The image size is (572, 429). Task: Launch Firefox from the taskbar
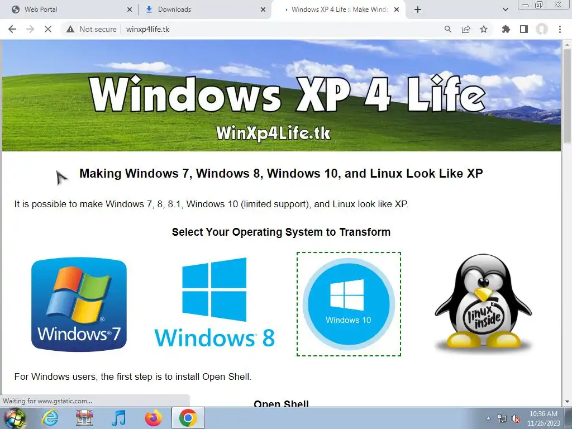[153, 418]
